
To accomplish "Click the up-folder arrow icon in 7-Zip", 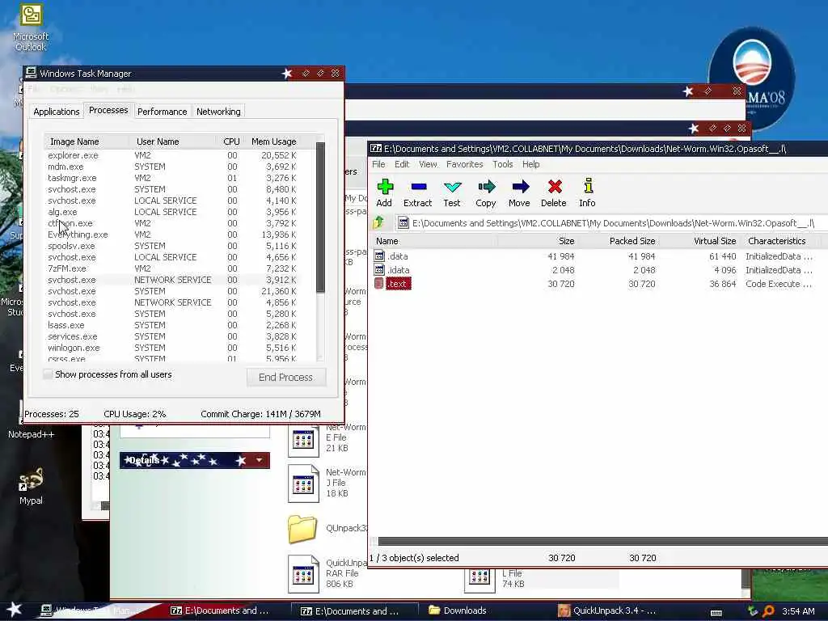I will click(x=378, y=222).
